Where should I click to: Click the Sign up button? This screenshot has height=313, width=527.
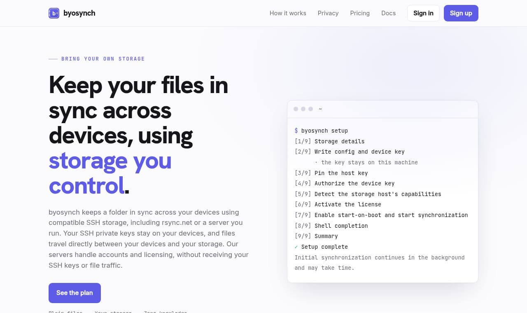461,13
